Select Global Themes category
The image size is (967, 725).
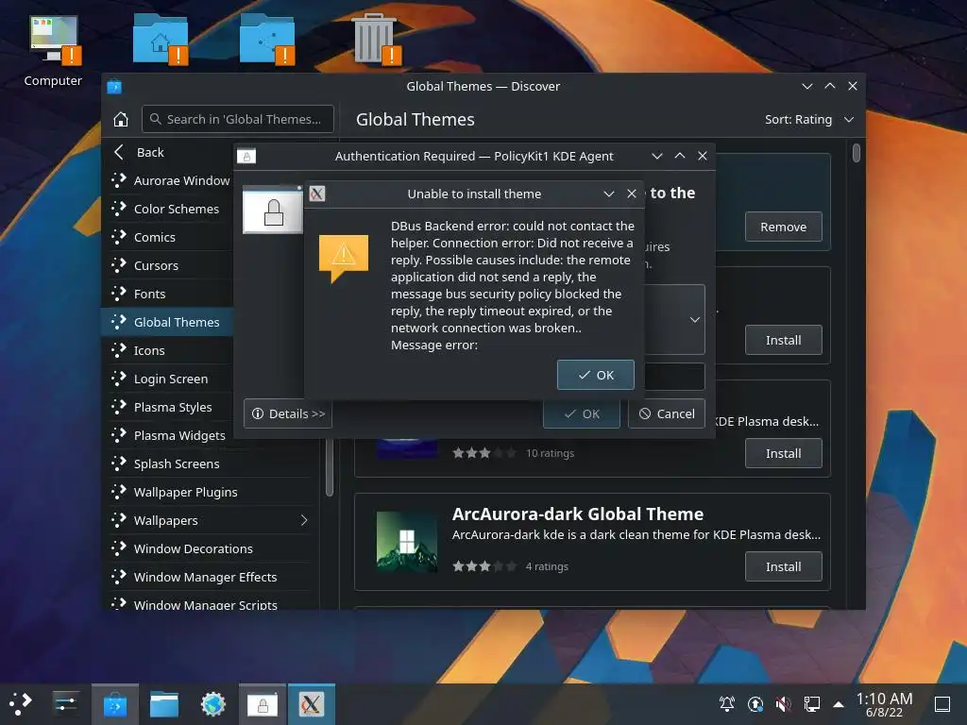click(x=168, y=322)
